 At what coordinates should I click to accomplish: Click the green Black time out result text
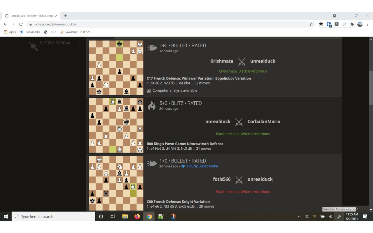(243, 134)
